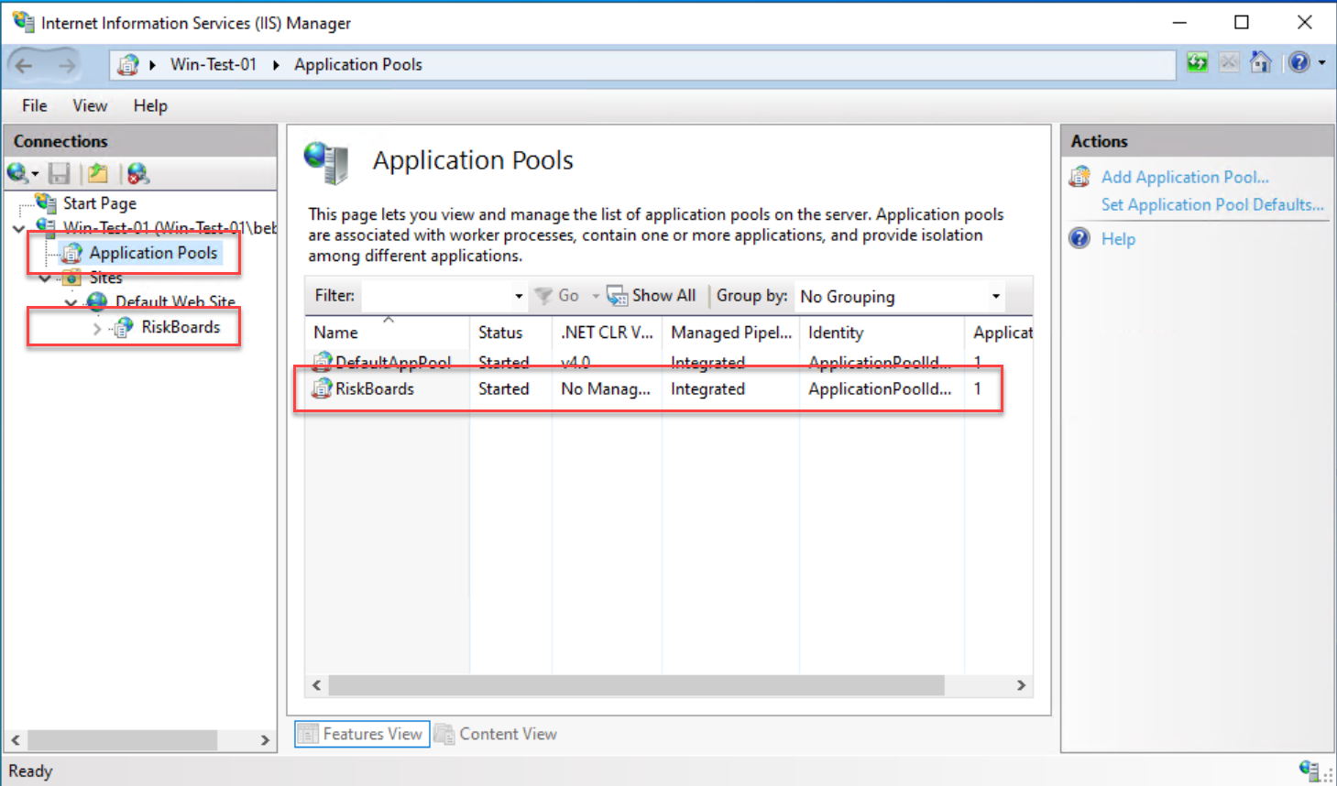Image resolution: width=1337 pixels, height=786 pixels.
Task: Collapse the Default Web Site node
Action: [71, 302]
